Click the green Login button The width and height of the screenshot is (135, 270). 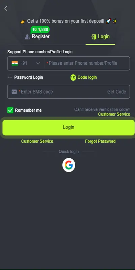[69, 127]
